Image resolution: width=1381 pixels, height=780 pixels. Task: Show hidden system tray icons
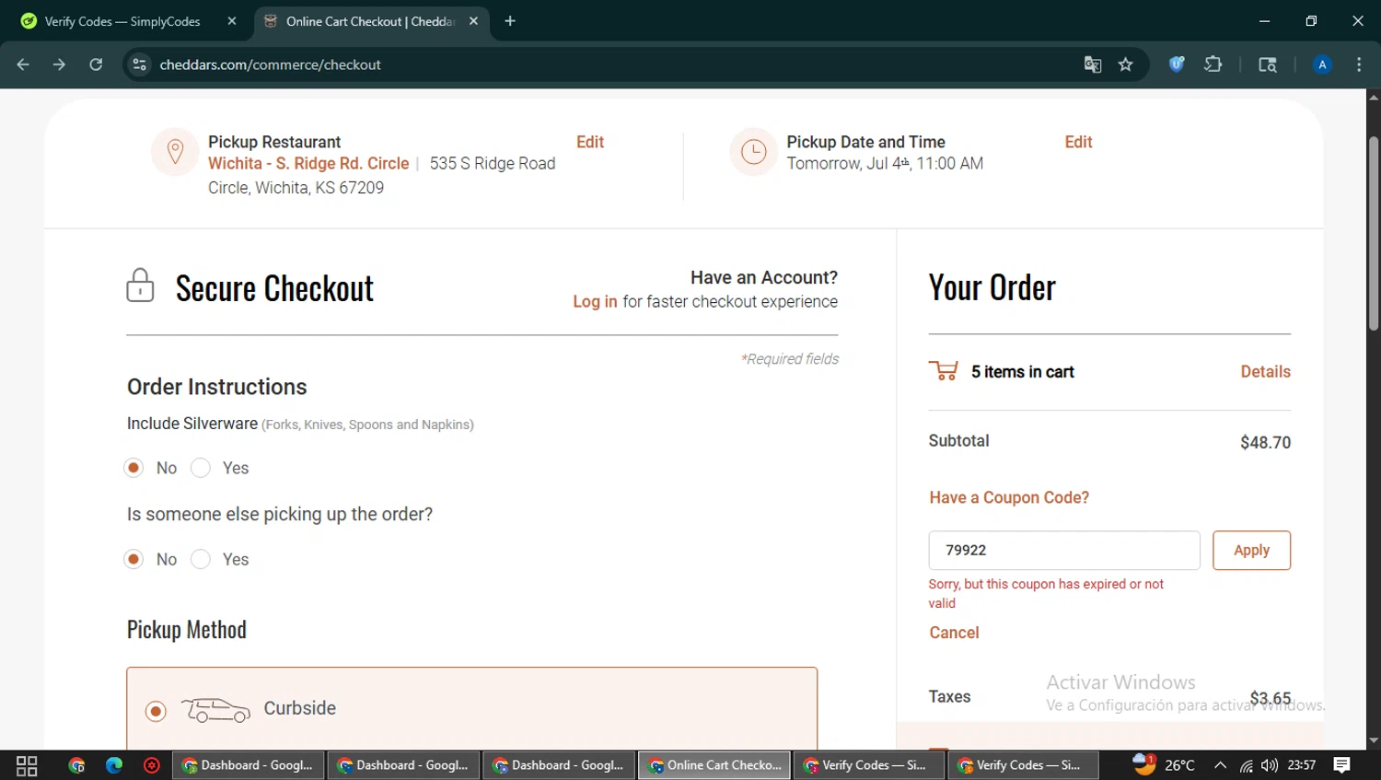click(x=1220, y=765)
